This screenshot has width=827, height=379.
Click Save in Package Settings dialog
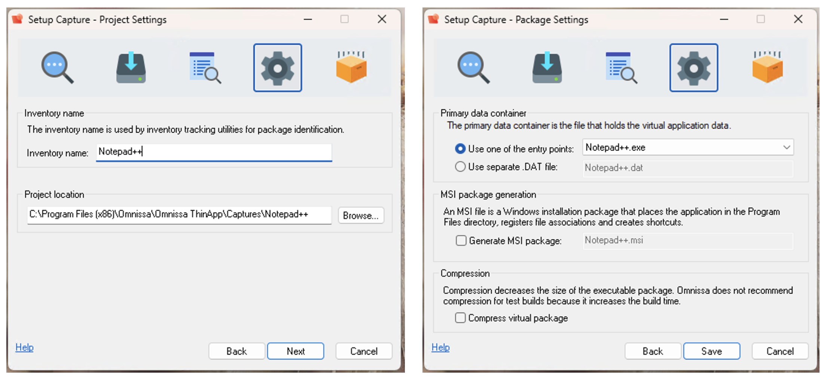[711, 351]
